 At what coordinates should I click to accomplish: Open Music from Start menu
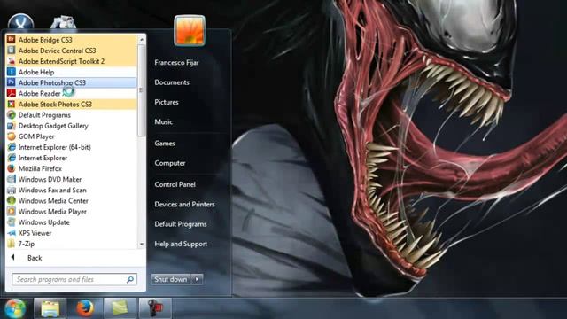click(x=163, y=122)
